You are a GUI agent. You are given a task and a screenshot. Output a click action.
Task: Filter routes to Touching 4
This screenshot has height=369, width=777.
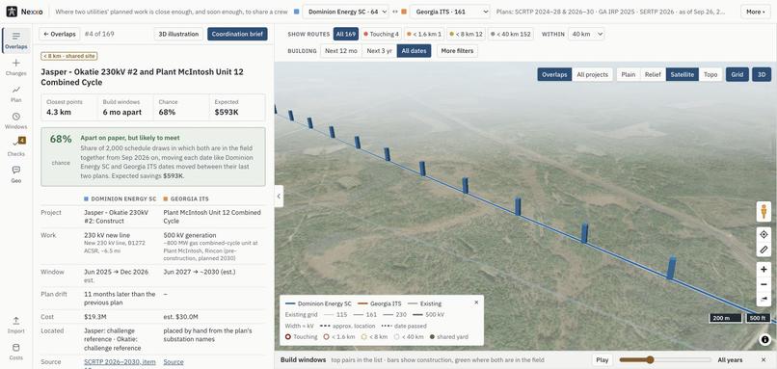[x=381, y=34]
